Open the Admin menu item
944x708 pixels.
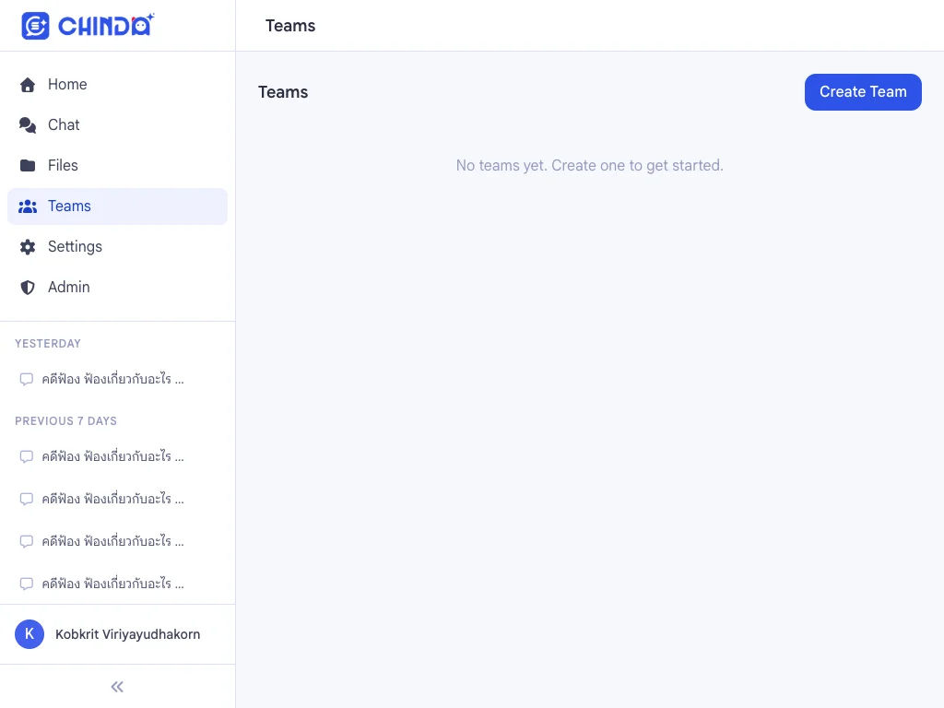point(117,288)
